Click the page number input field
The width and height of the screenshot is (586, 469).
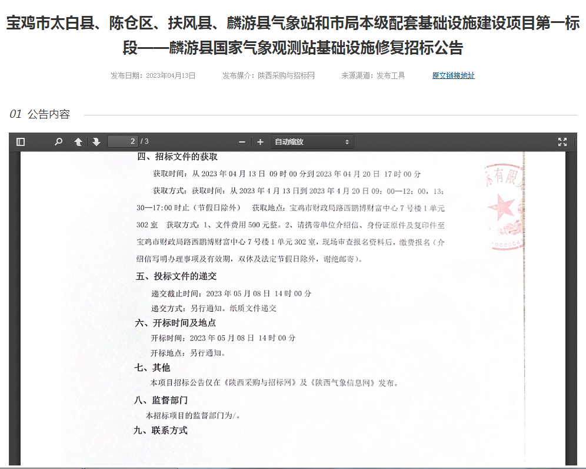pos(123,141)
